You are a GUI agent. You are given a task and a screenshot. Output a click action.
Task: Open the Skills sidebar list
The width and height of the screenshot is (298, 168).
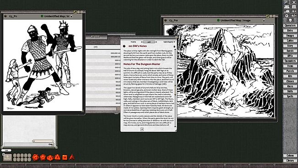[x=290, y=91]
